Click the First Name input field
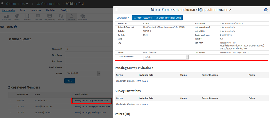 tap(89, 55)
